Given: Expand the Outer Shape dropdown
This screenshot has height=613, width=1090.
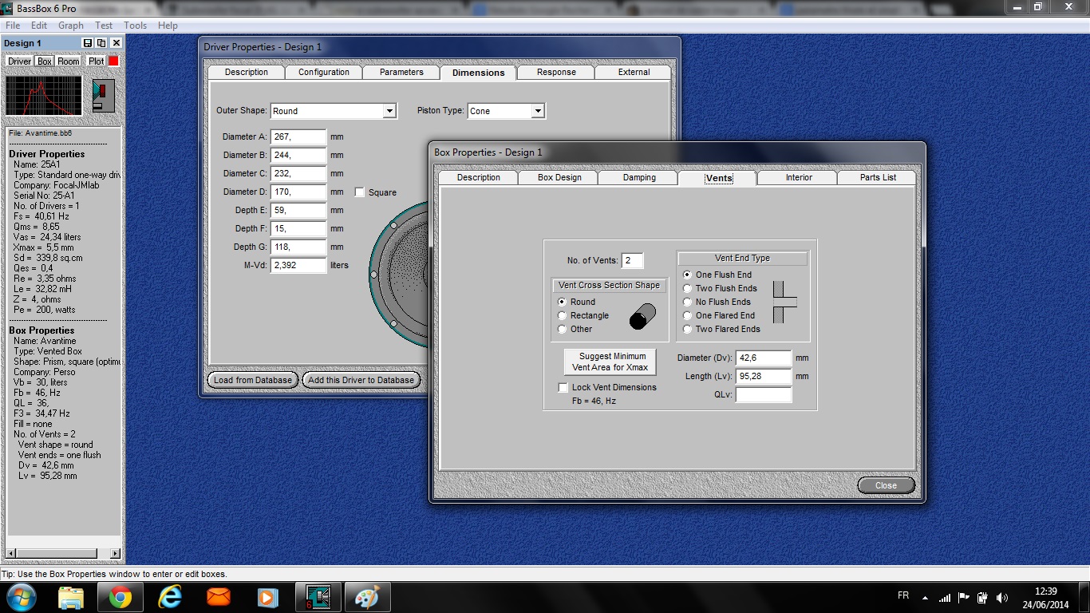Looking at the screenshot, I should point(389,111).
